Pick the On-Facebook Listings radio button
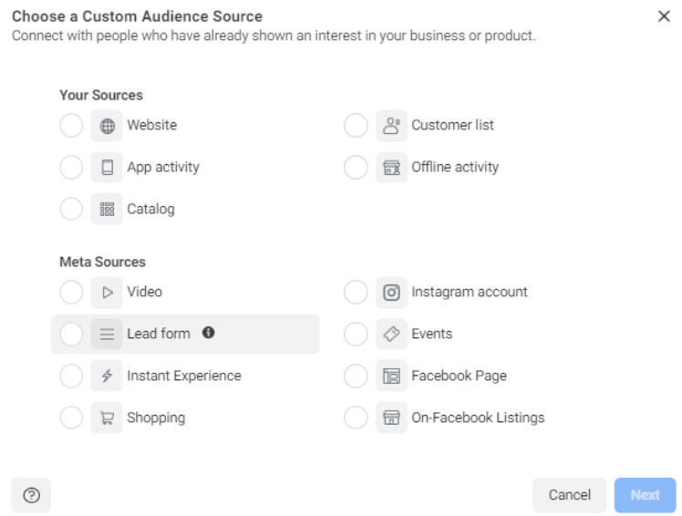Viewport: 682px width, 516px height. pyautogui.click(x=356, y=418)
